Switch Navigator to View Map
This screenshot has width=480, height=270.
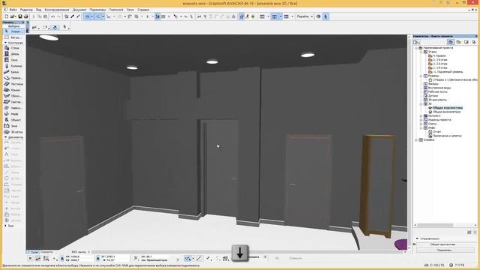[x=458, y=42]
